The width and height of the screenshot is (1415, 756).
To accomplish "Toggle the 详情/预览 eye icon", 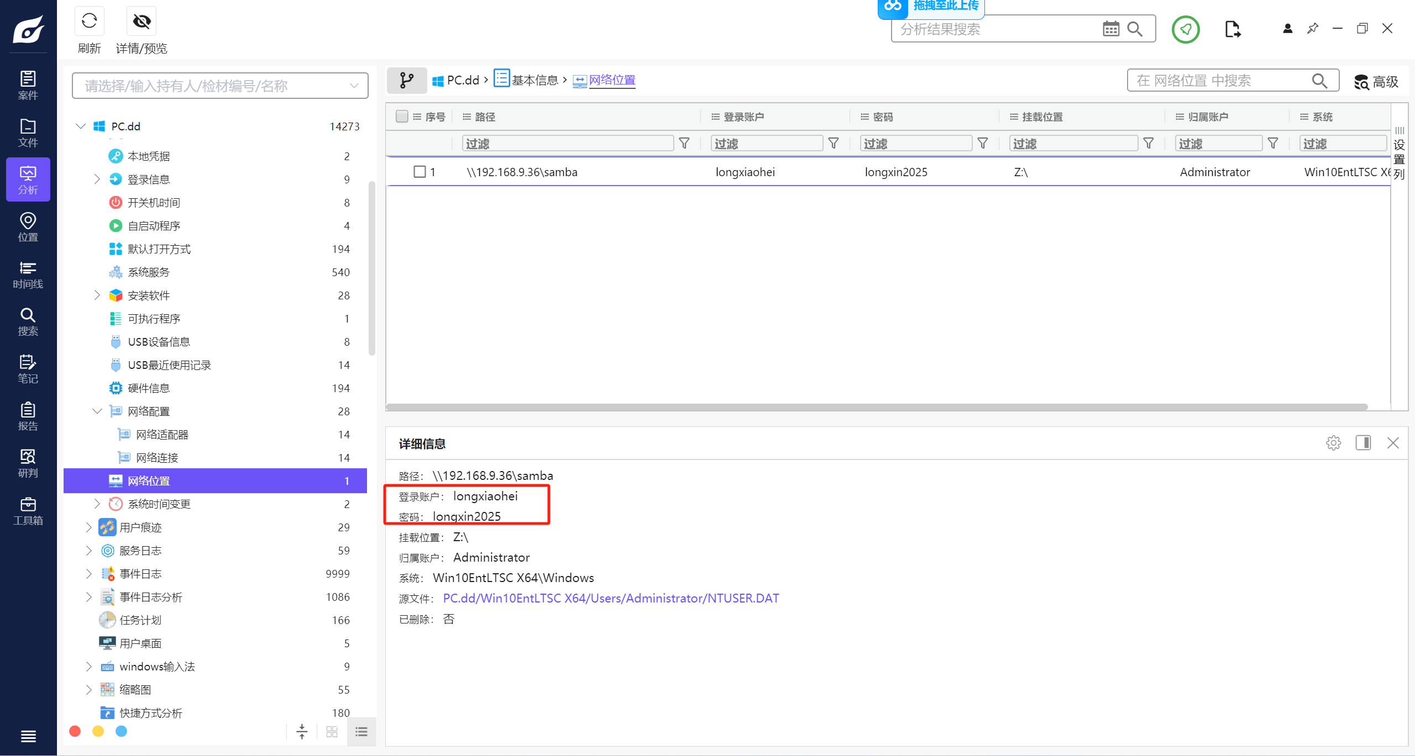I will pyautogui.click(x=141, y=22).
